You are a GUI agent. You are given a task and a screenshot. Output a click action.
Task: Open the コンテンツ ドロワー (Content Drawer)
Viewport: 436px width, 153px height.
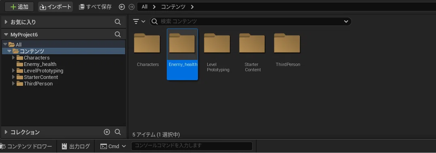click(26, 147)
